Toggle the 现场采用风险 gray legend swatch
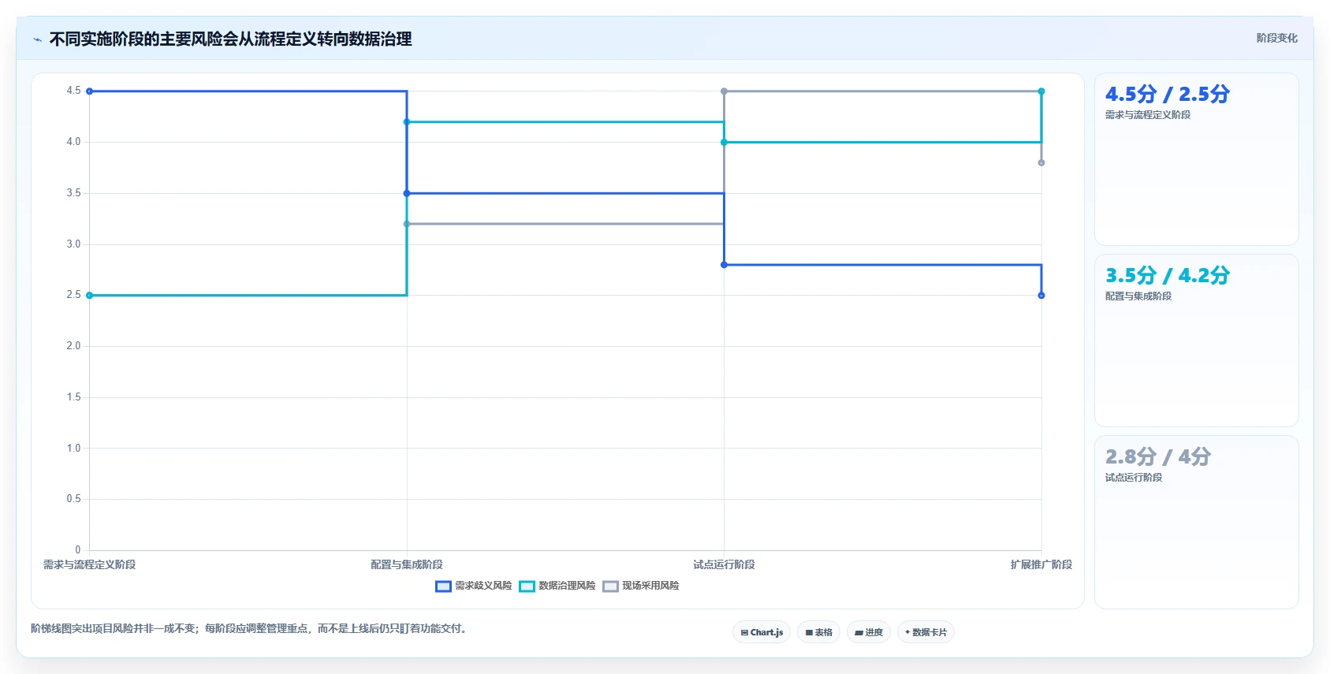 click(610, 586)
